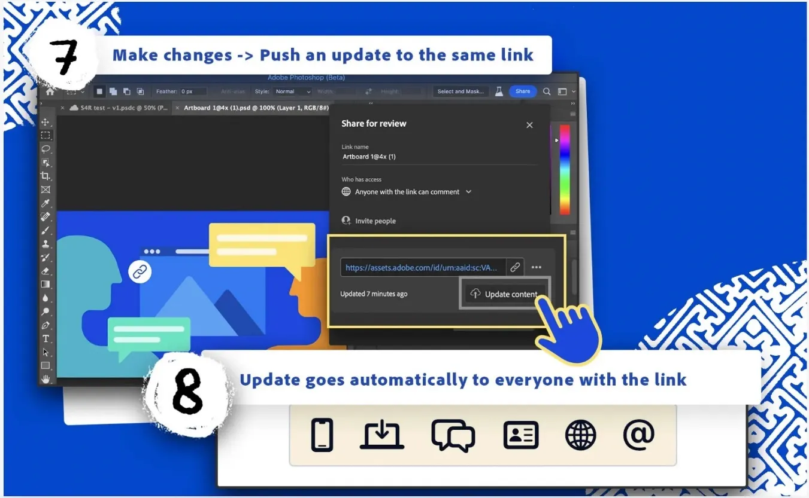Select the Object Selection tool
Viewport: 809px width, 498px height.
tap(46, 162)
